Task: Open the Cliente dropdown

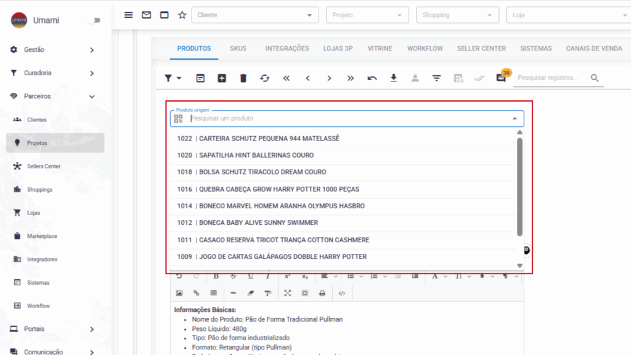Action: 255,15
